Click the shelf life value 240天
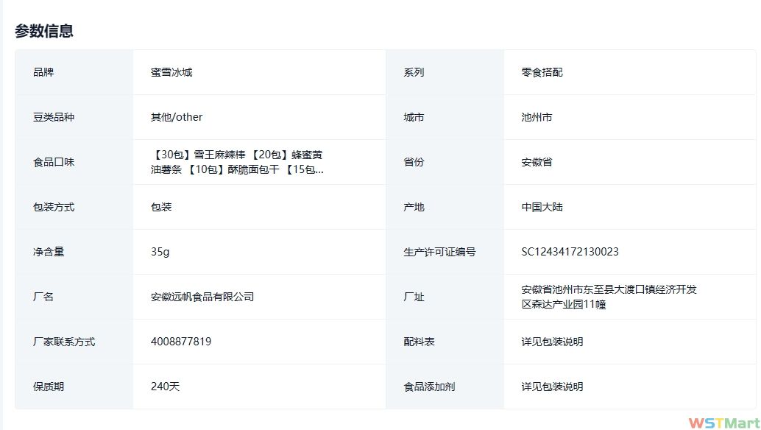This screenshot has height=430, width=761. pos(165,387)
